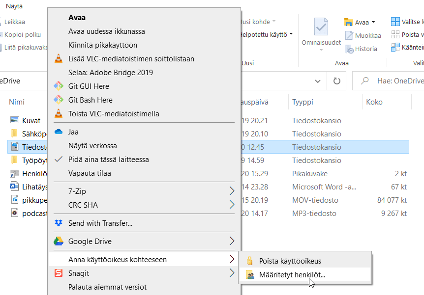Screen dimensions: 424x295
Task: Click the Google Drive icon in context menu
Action: 59,241
